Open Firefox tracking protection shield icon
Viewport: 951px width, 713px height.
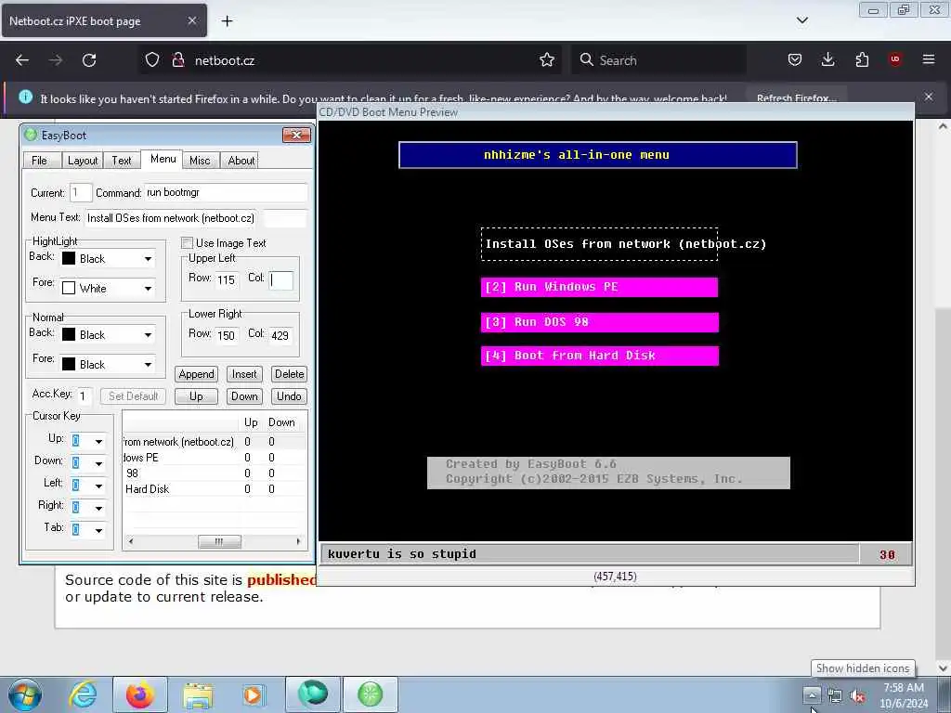click(x=152, y=60)
